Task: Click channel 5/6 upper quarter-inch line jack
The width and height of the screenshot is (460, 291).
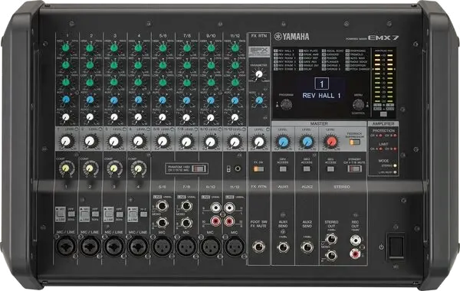Action: click(x=163, y=206)
